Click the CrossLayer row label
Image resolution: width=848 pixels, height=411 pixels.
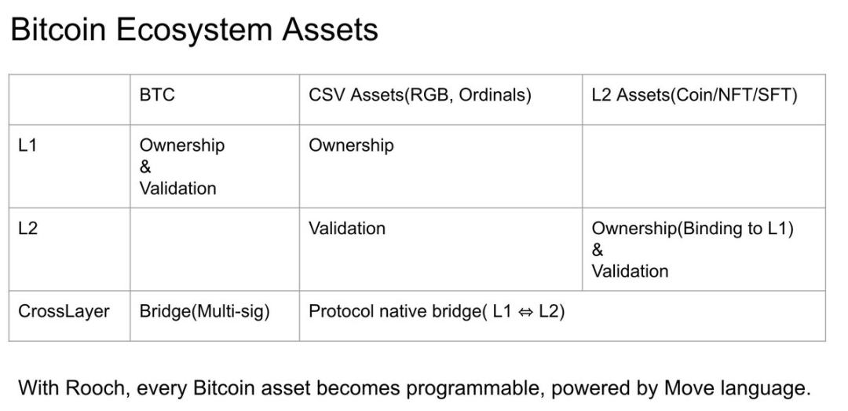click(64, 311)
